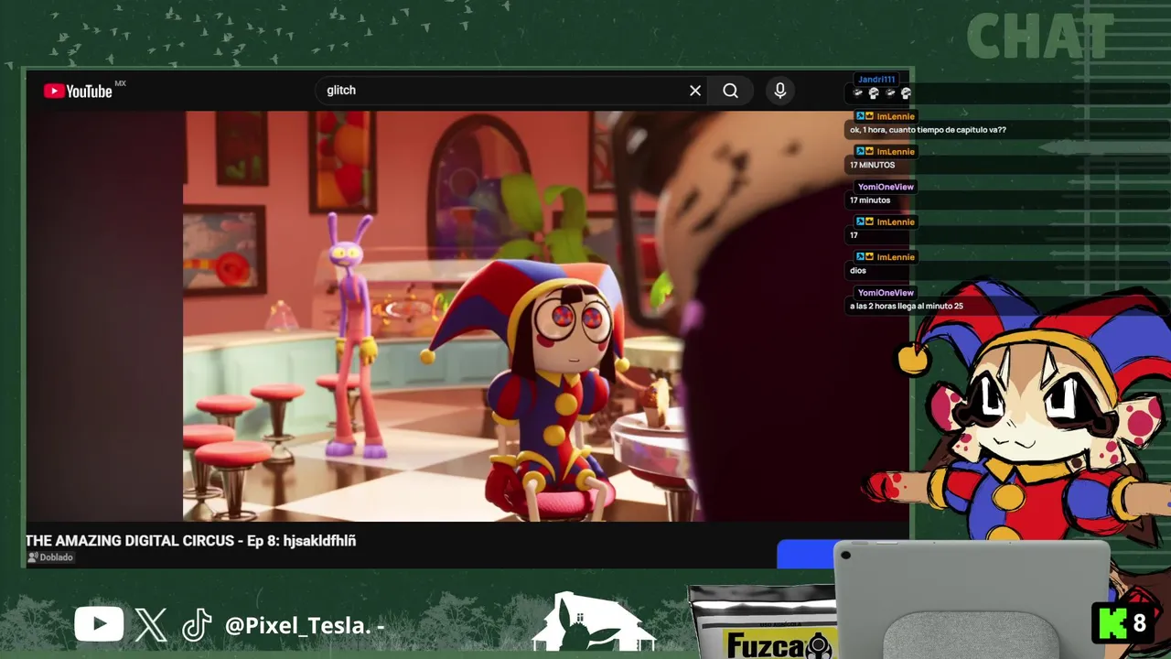The image size is (1171, 659).
Task: Click the skull emotes in Jandri111's message
Action: 882,93
